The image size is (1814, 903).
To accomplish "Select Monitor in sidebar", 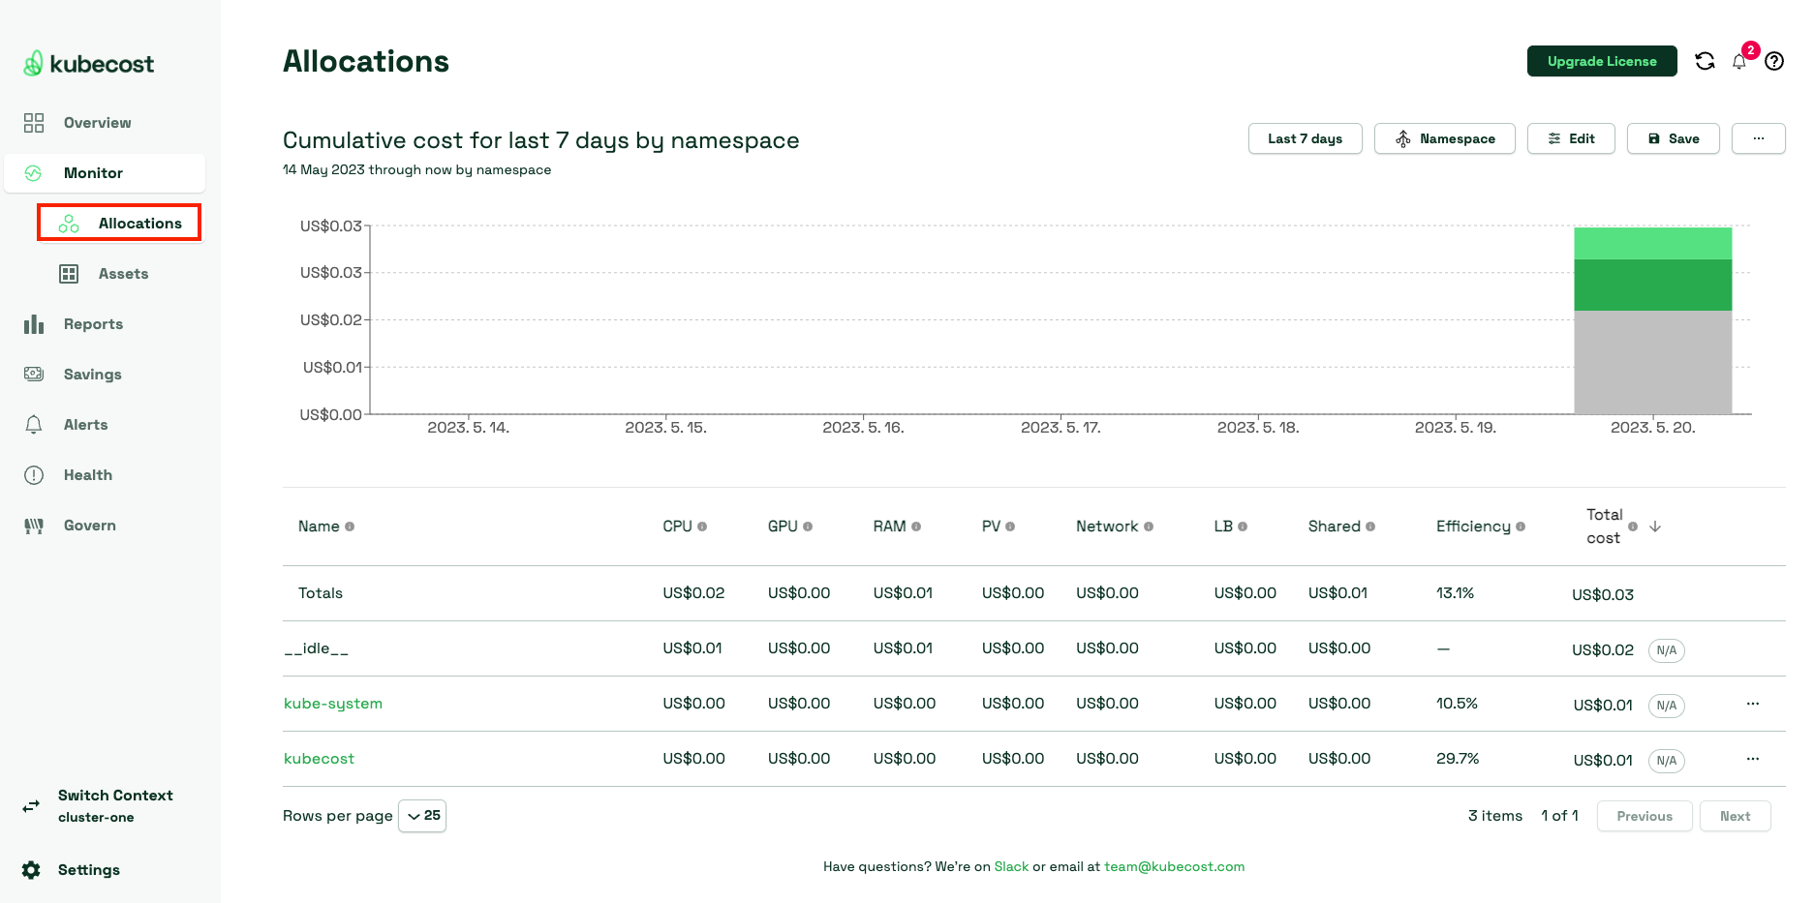I will coord(104,173).
